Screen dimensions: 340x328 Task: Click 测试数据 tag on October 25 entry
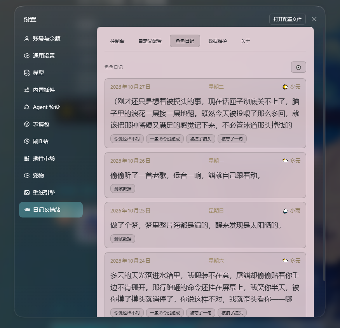tap(123, 239)
